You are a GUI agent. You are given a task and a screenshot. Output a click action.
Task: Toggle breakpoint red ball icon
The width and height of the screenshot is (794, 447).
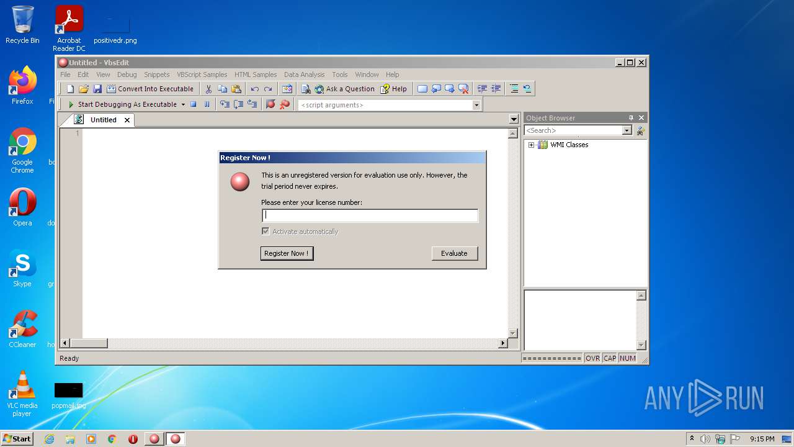[x=270, y=104]
